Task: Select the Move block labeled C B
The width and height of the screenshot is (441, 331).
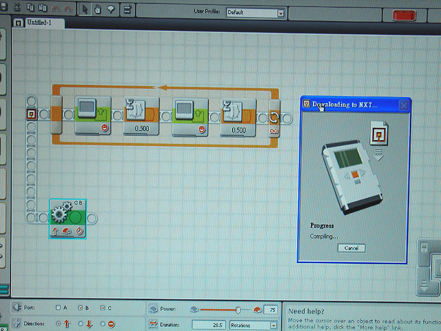Action: (68, 218)
